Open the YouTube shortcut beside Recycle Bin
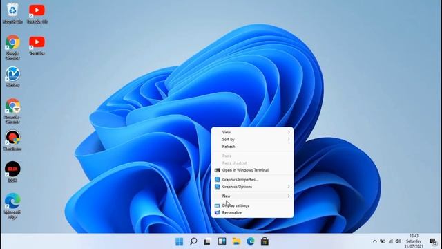The height and width of the screenshot is (249, 442). pyautogui.click(x=37, y=13)
